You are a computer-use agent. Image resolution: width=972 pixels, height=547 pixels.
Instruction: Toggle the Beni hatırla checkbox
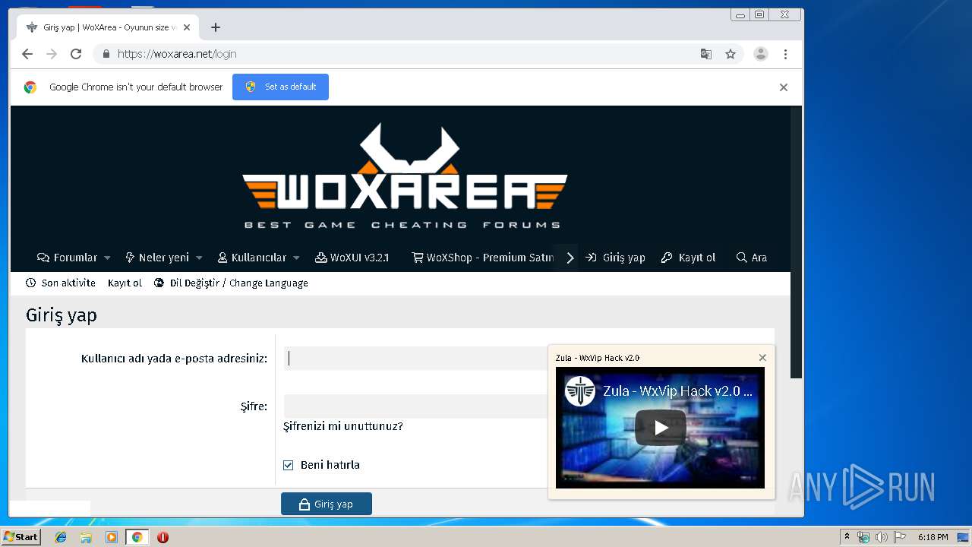tap(289, 465)
